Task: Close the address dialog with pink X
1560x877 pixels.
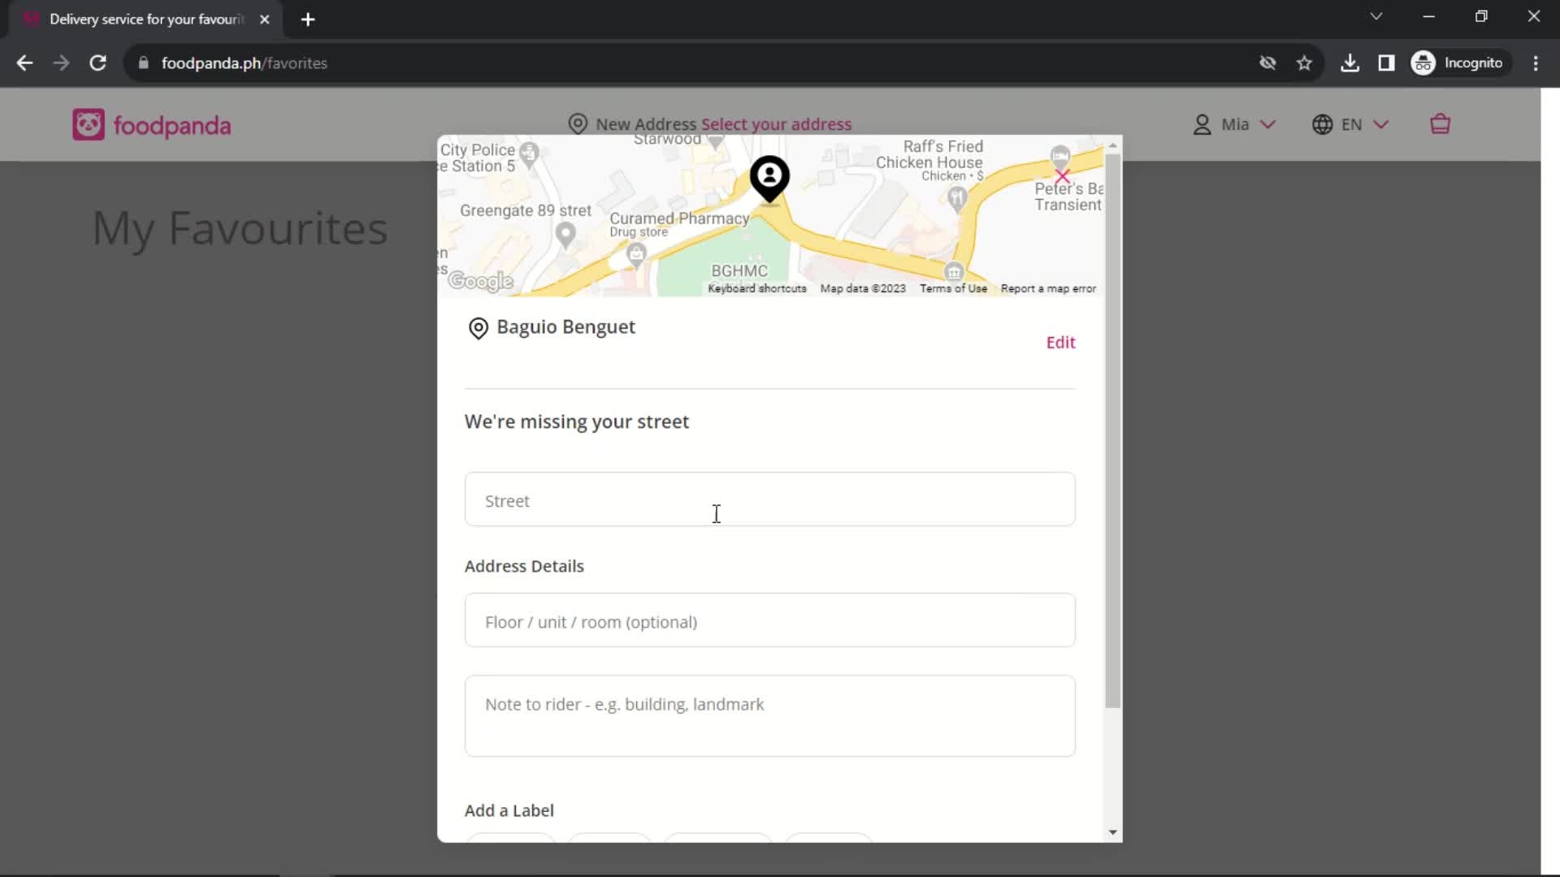Action: point(1063,175)
